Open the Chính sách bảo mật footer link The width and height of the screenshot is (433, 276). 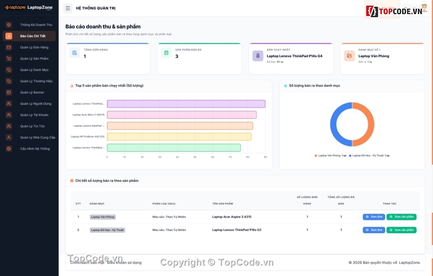pos(87,263)
